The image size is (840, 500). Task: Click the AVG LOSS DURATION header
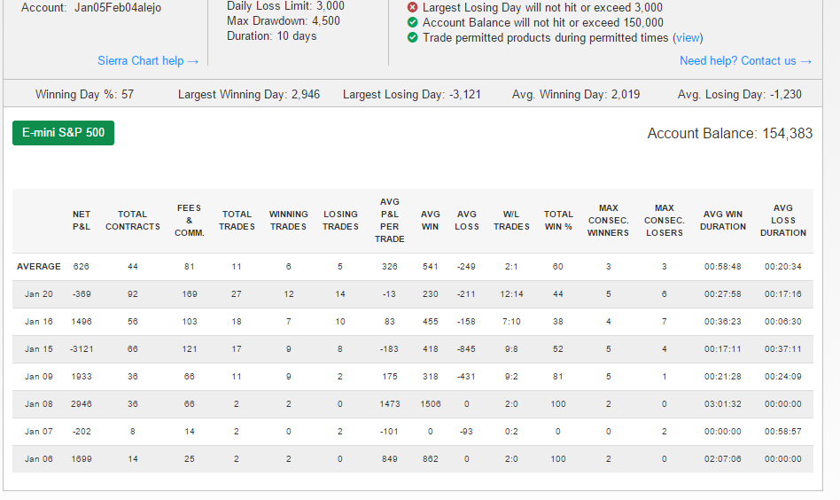782,220
